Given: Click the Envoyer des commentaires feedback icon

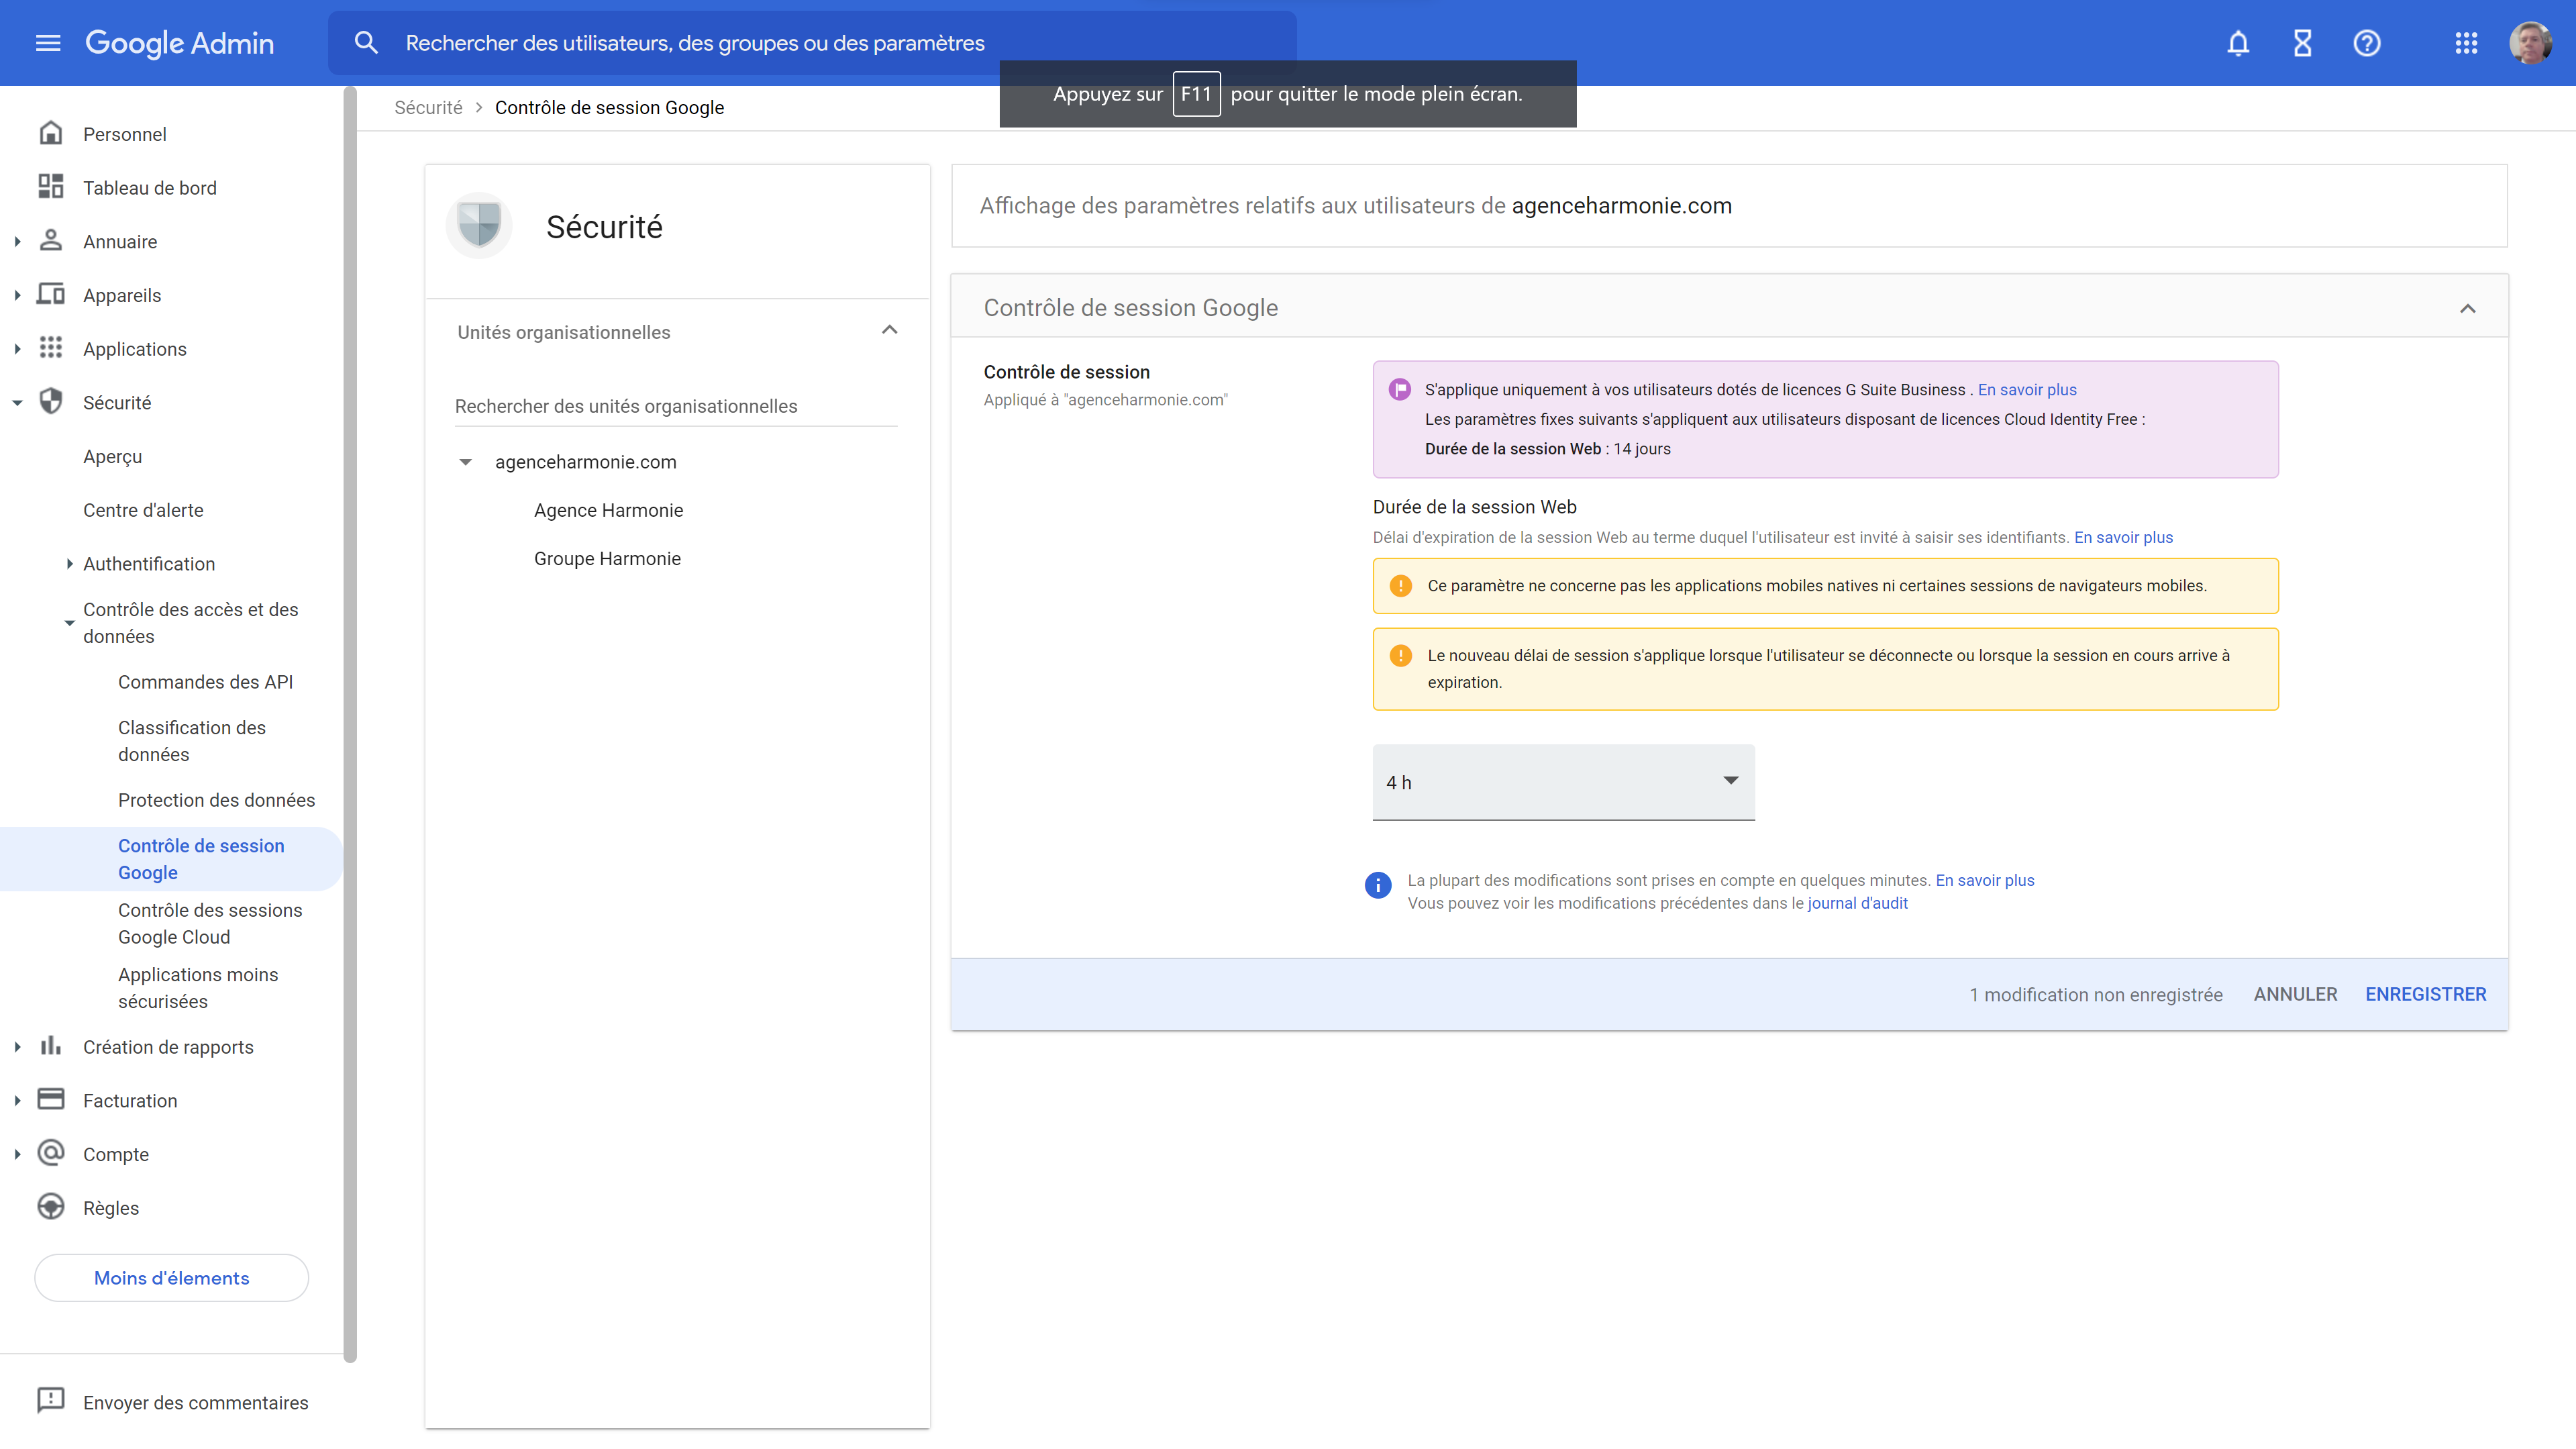Looking at the screenshot, I should point(51,1401).
